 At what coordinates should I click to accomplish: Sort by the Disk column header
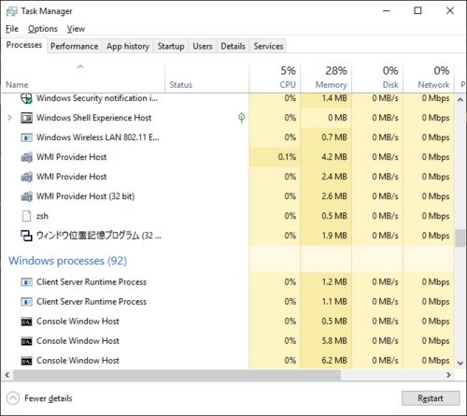pyautogui.click(x=377, y=78)
